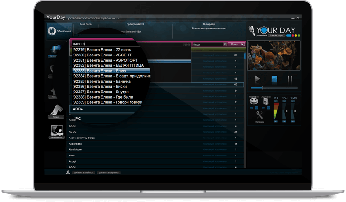The width and height of the screenshot is (346, 202).
Task: Open the Мультимедиа sidebar icon
Action: tap(56, 133)
